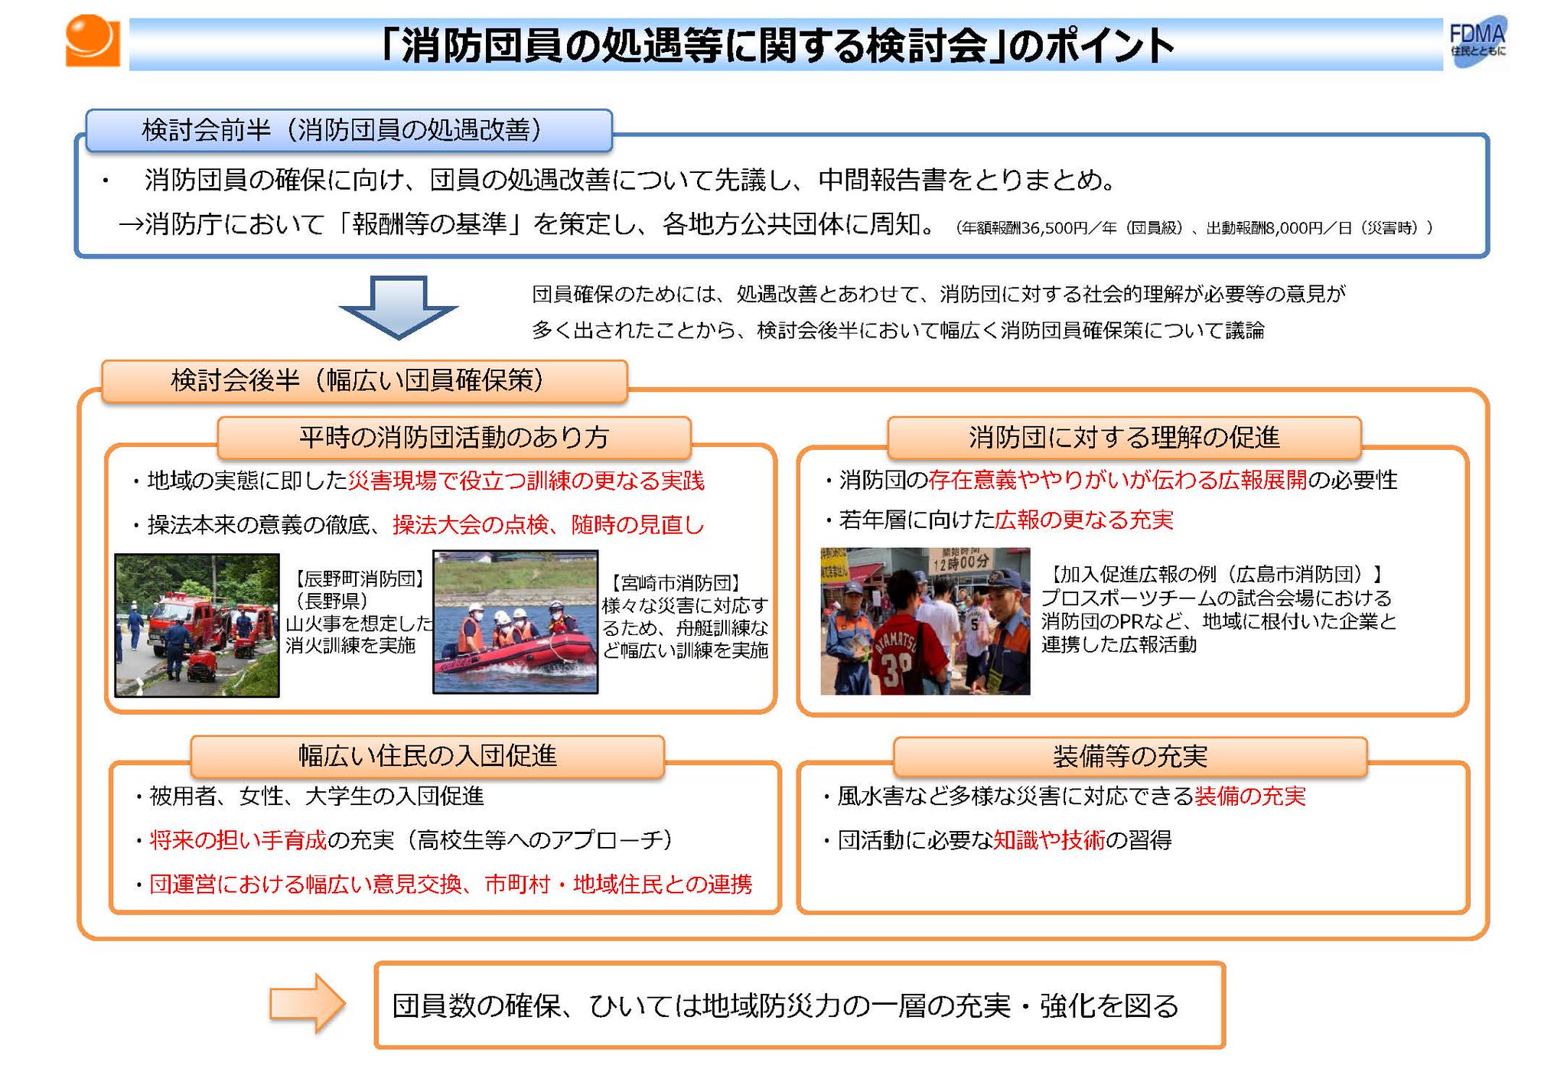Select red text 操法大会の点検、随時の見直し
Image resolution: width=1567 pixels, height=1085 pixels.
coord(549,525)
